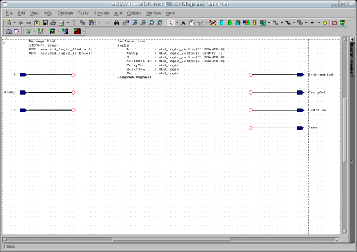Click the Save diskette icon

tap(46, 23)
